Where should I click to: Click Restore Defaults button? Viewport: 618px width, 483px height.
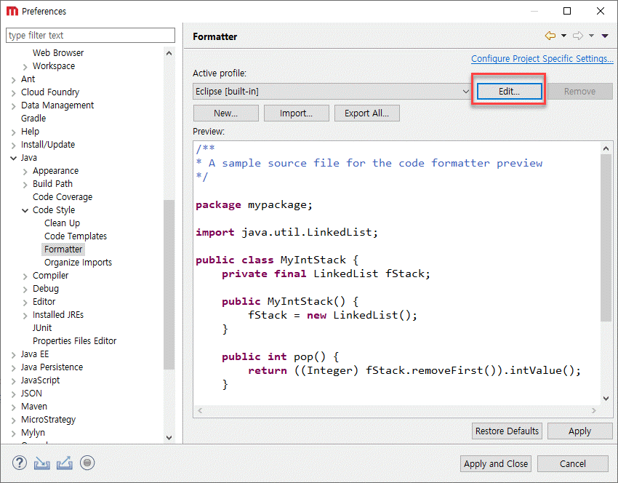tap(507, 431)
